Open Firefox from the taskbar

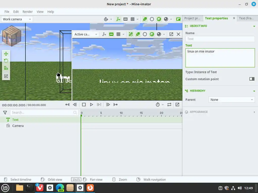click(90, 188)
